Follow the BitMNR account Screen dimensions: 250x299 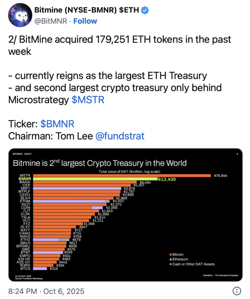85,21
